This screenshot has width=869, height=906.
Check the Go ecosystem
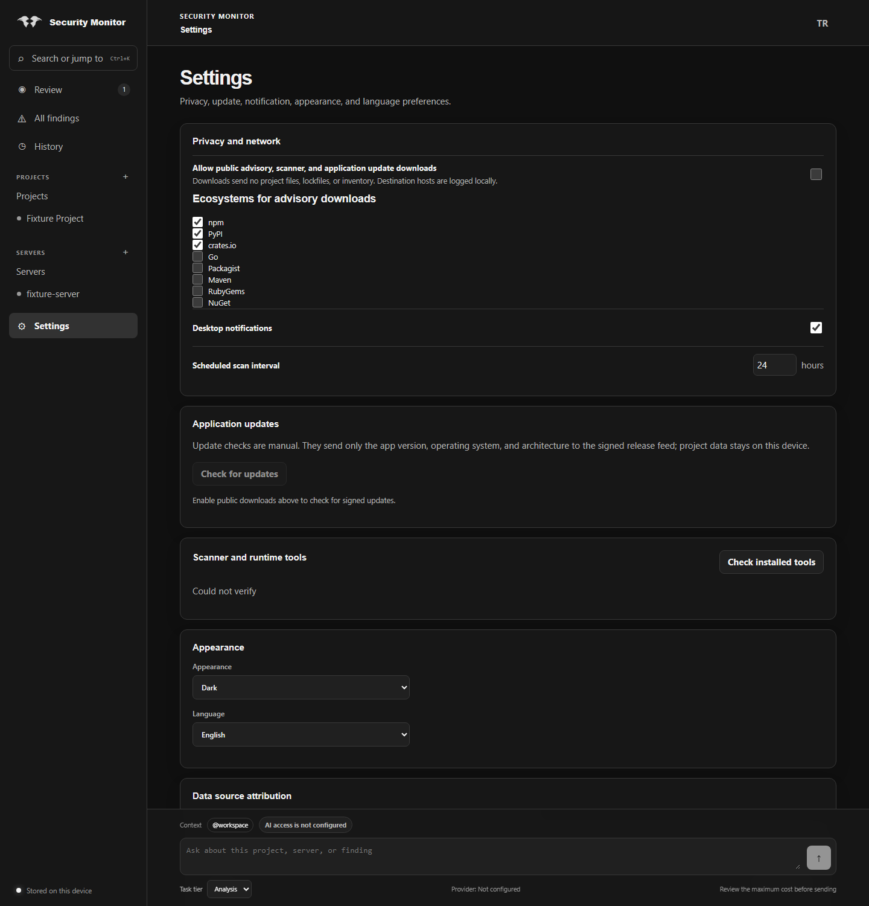pos(198,257)
